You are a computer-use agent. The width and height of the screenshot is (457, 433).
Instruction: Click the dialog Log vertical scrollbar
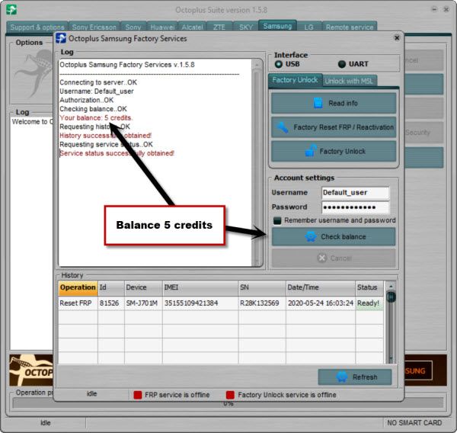257,162
